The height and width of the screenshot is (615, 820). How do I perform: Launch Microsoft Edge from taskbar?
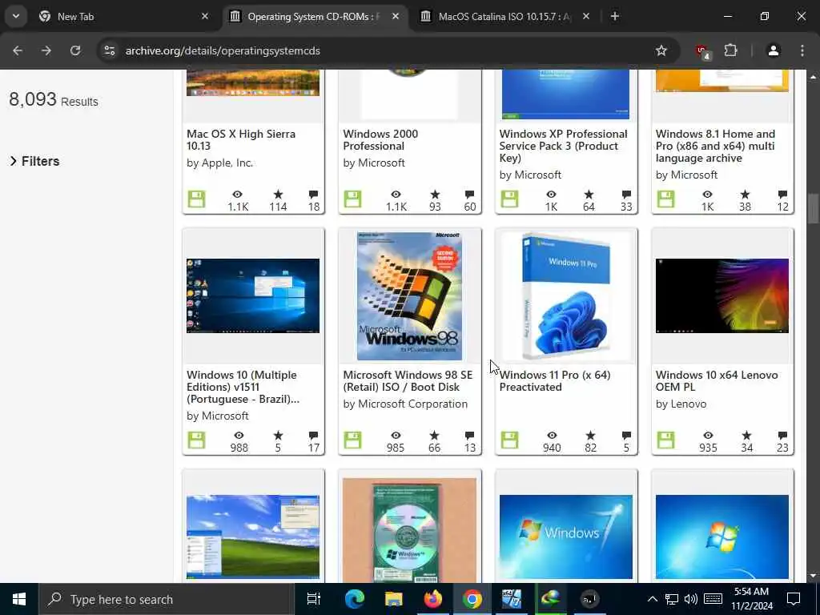(354, 599)
